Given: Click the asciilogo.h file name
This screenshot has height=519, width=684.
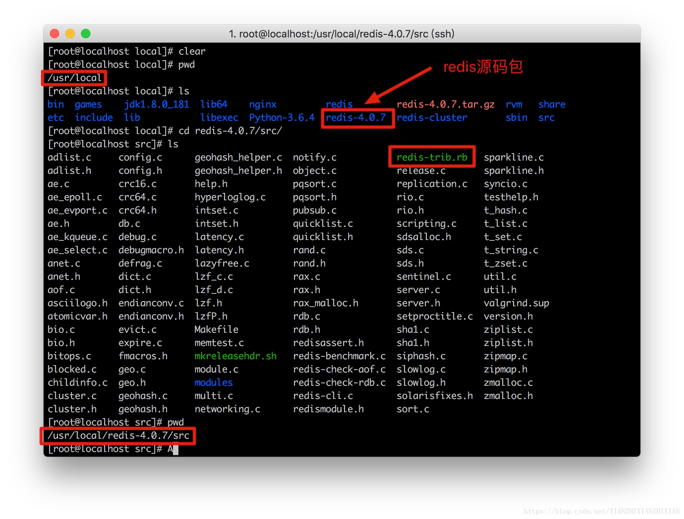Looking at the screenshot, I should pyautogui.click(x=78, y=303).
